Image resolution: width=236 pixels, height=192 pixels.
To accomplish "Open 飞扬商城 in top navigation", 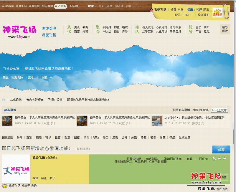I will coord(47,6).
